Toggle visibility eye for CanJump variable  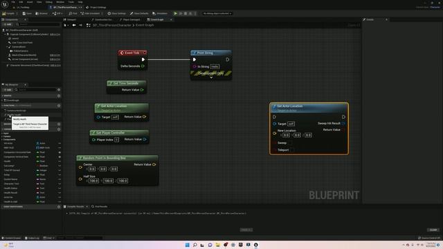click(60, 166)
